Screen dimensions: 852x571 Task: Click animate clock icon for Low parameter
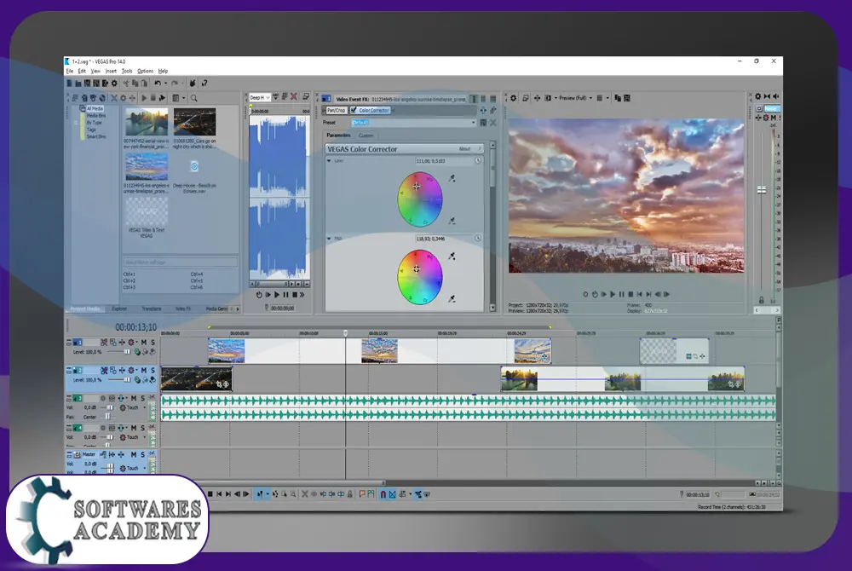[x=478, y=161]
